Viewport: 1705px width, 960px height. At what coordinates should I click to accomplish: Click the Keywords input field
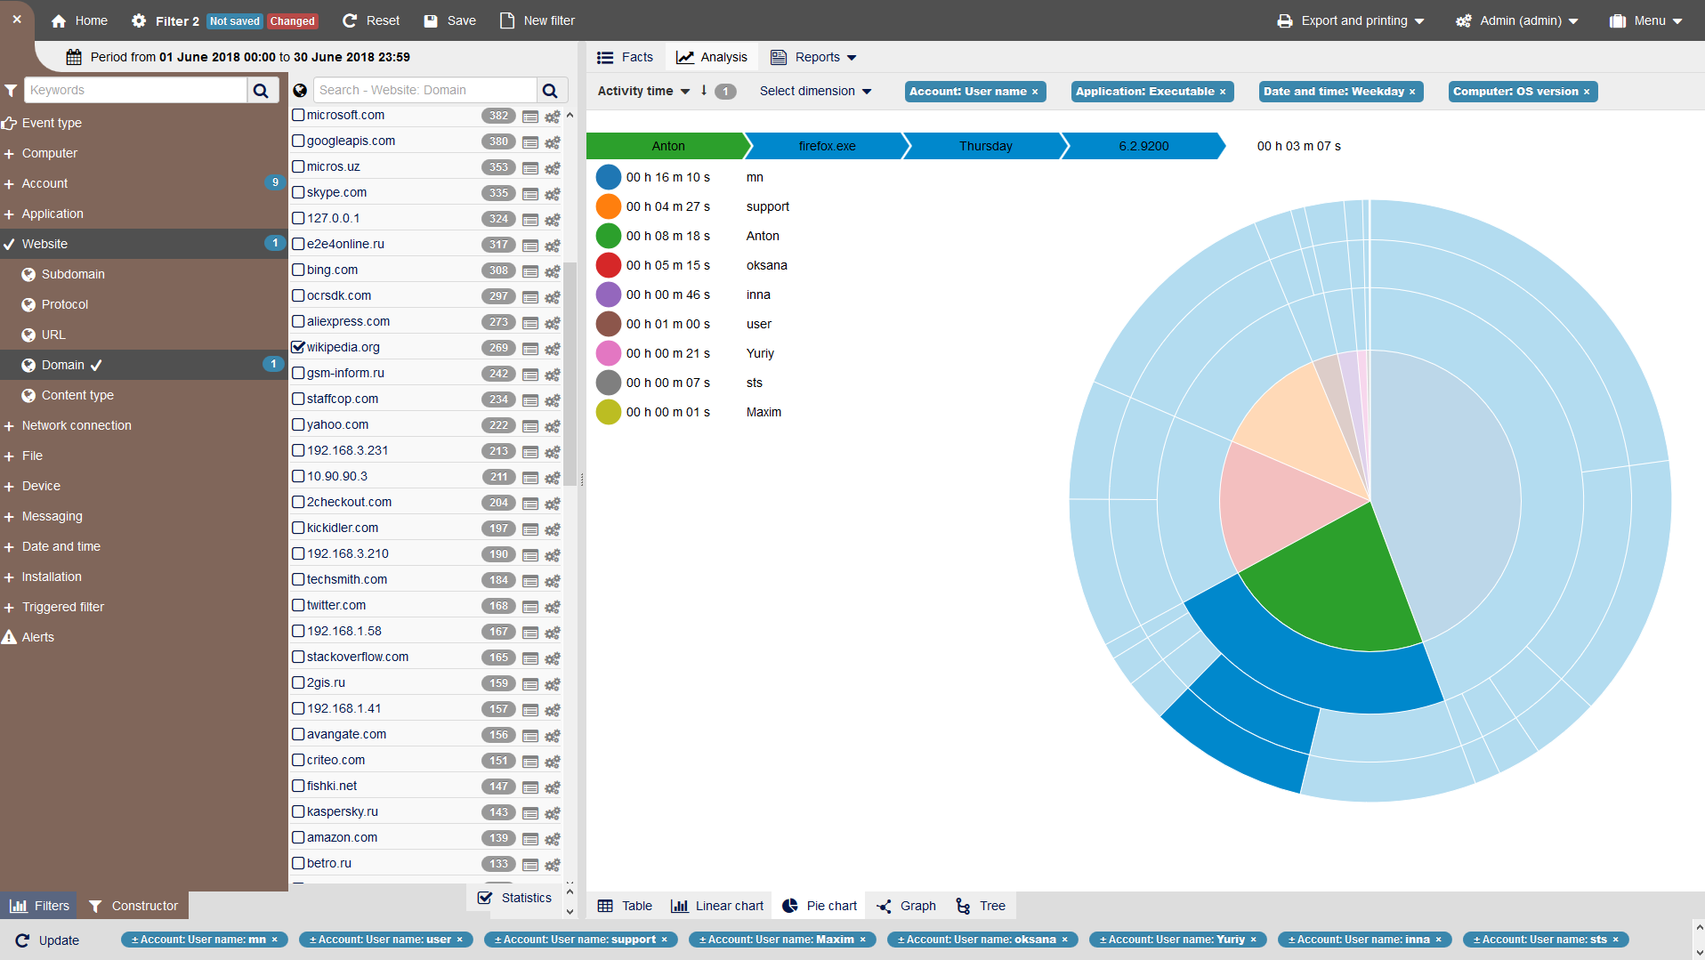[x=136, y=90]
